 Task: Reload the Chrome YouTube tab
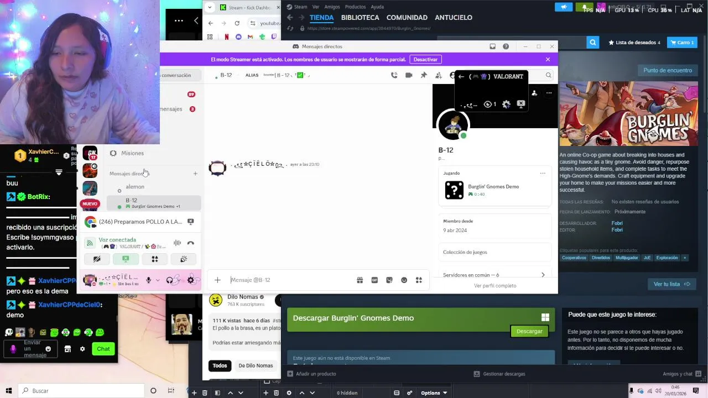pyautogui.click(x=237, y=23)
